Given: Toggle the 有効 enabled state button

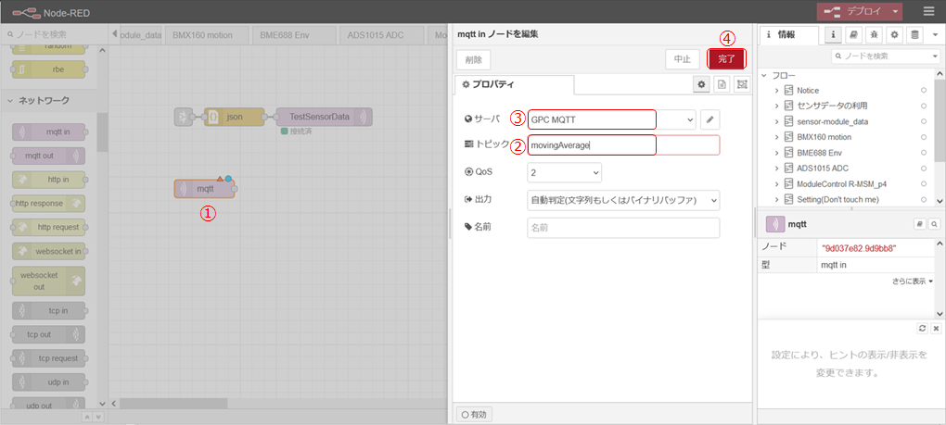Looking at the screenshot, I should coord(473,414).
